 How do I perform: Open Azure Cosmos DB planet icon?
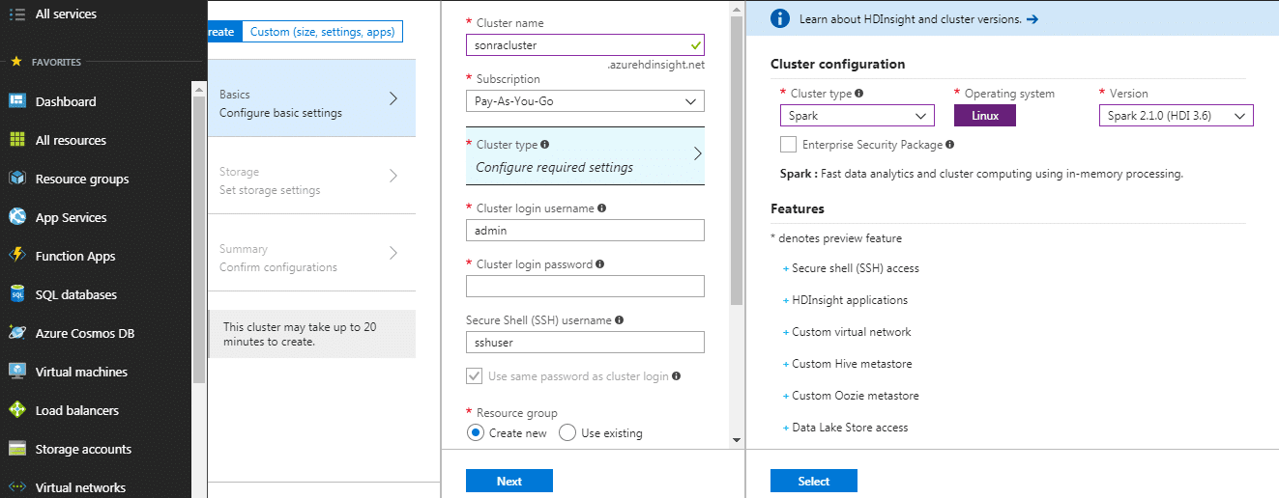click(16, 333)
